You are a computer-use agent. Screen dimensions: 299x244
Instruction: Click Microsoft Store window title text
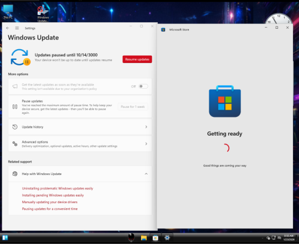[179, 29]
